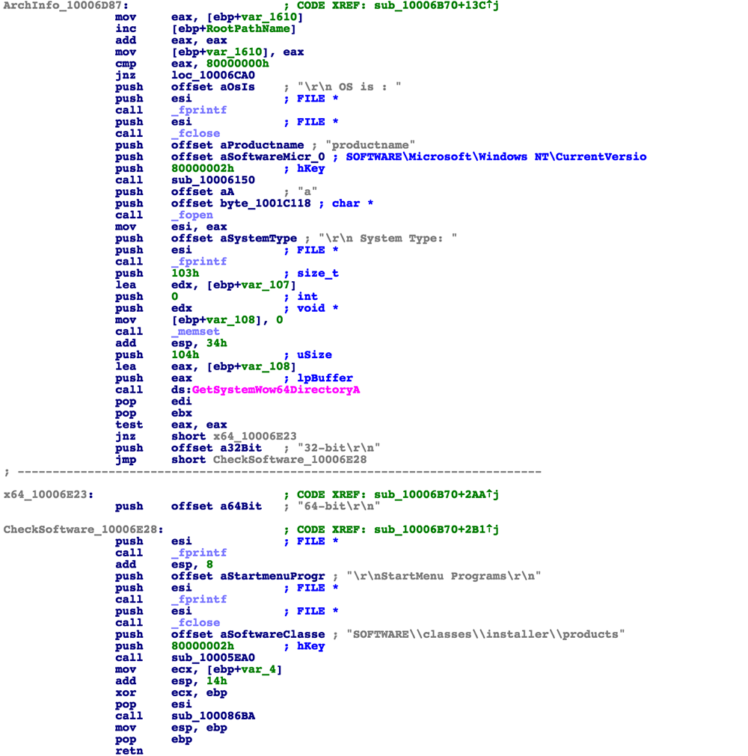Follow the sub_10006B70+13C code xref
748x756 pixels.
coord(436,6)
